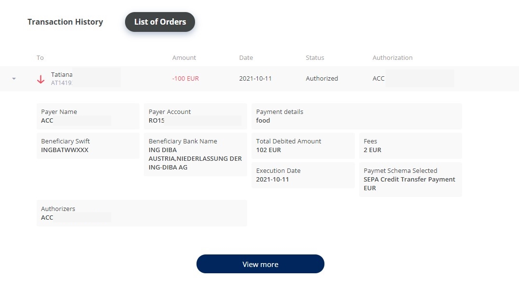Select the Beneficiary Swift INGBATWWXXX value
The height and width of the screenshot is (281, 519).
pos(65,150)
